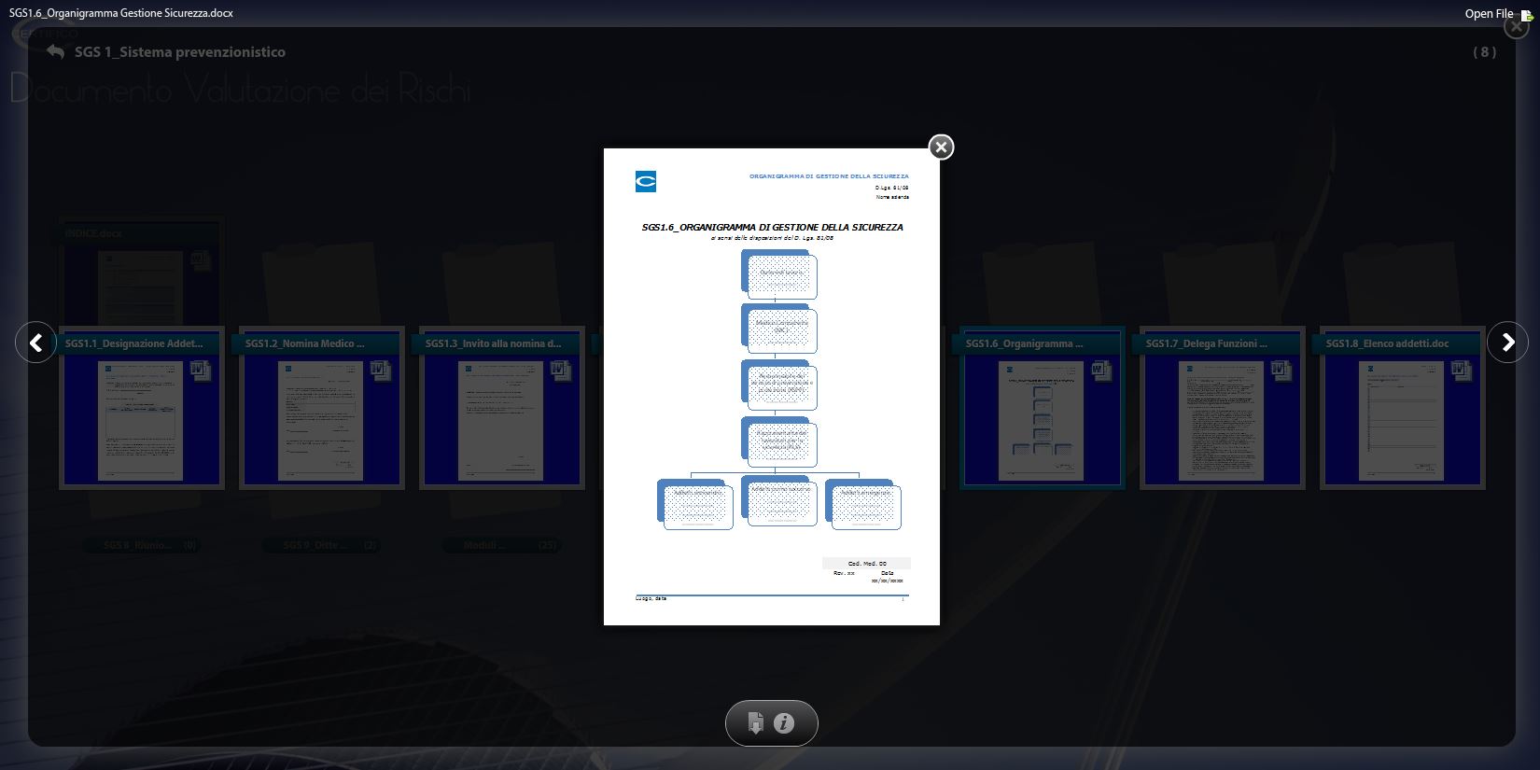Click the back arrow beside SGS 1_Sistema prevenzionistico
This screenshot has width=1540, height=770.
coord(55,52)
